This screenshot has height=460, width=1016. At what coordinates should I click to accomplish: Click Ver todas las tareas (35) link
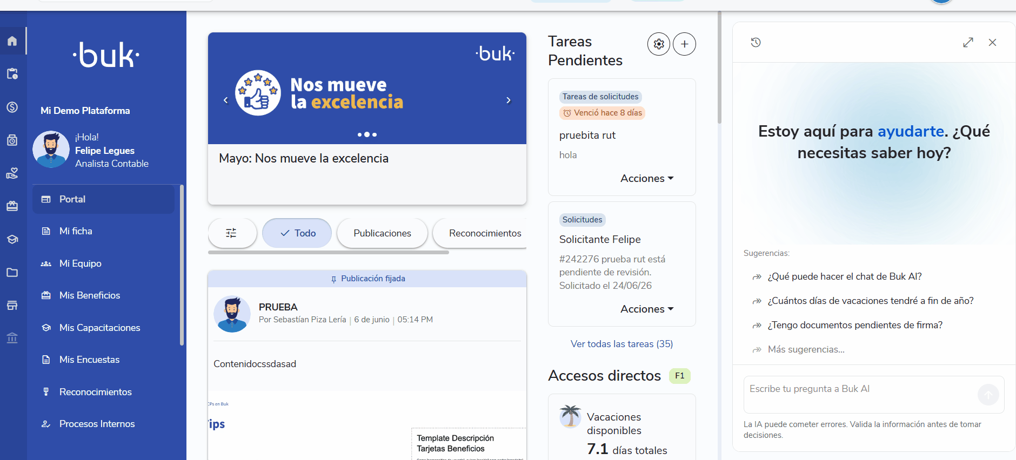pos(621,344)
